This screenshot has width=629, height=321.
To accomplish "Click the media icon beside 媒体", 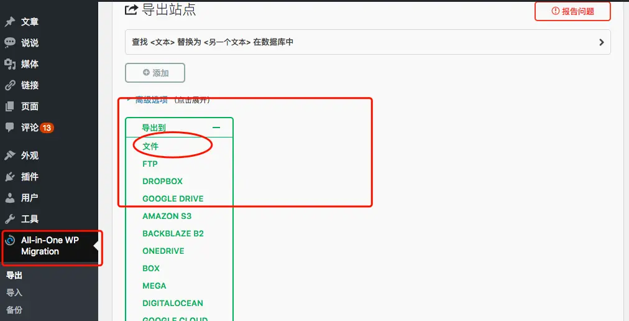I will coord(10,64).
